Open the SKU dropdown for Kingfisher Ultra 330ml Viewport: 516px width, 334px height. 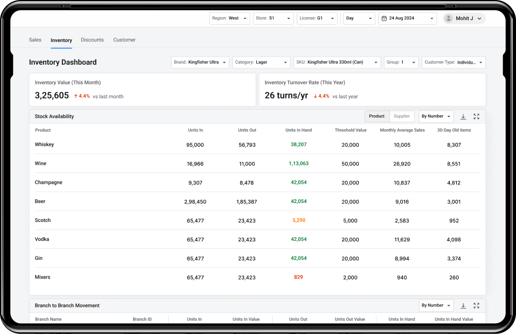337,62
